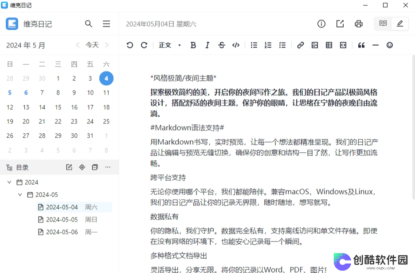This screenshot has width=415, height=273.
Task: Insert a numbered list
Action: [268, 45]
